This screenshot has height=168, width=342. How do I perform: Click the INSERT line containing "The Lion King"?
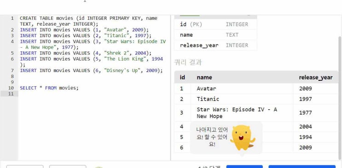[92, 62]
